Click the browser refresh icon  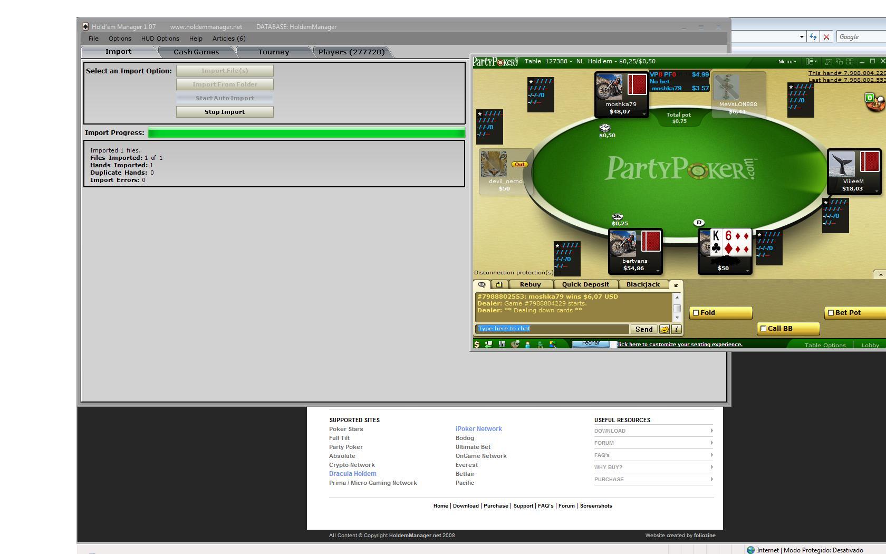(x=813, y=37)
